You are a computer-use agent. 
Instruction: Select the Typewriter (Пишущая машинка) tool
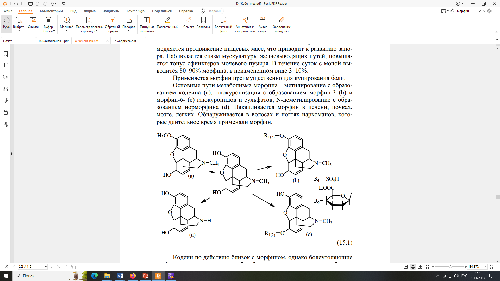coord(147,24)
